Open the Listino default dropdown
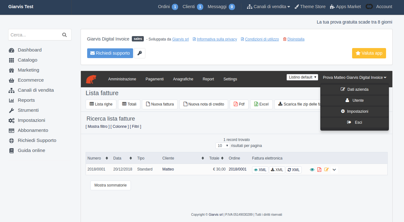The image size is (404, 222). [302, 77]
